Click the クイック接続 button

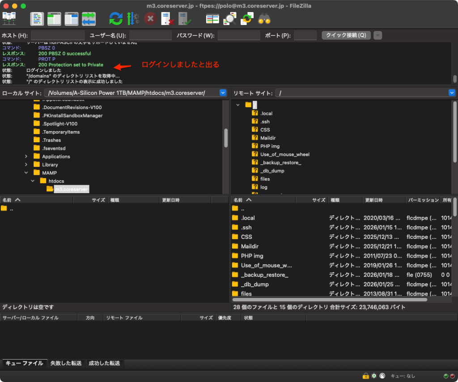(346, 35)
